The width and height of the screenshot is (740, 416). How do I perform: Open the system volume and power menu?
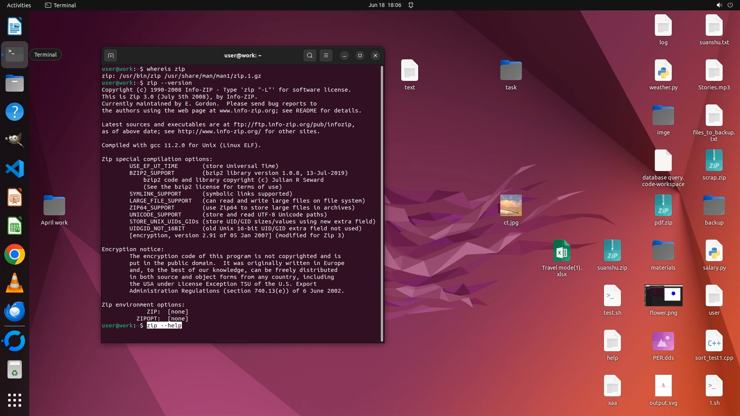click(724, 5)
